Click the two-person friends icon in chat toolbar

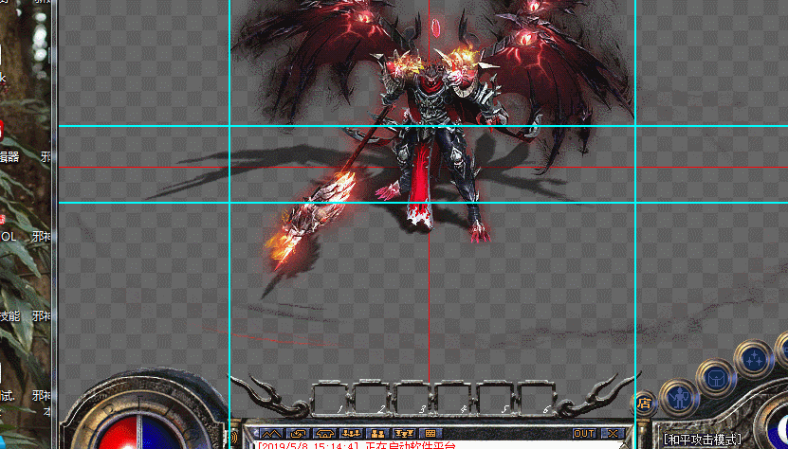[x=378, y=434]
